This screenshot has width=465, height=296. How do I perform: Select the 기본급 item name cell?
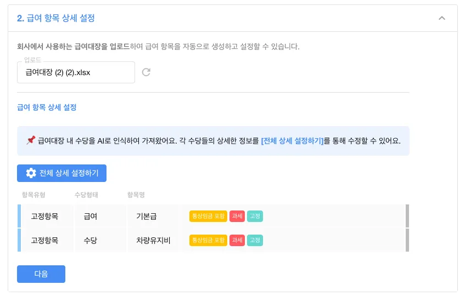coord(147,217)
